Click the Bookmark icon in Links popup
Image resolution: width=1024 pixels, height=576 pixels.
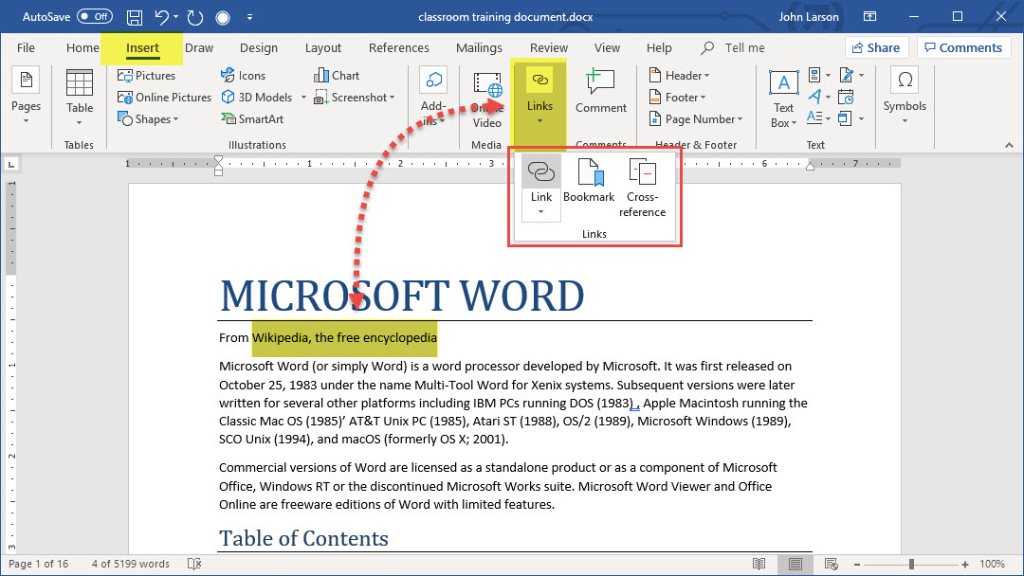(589, 173)
